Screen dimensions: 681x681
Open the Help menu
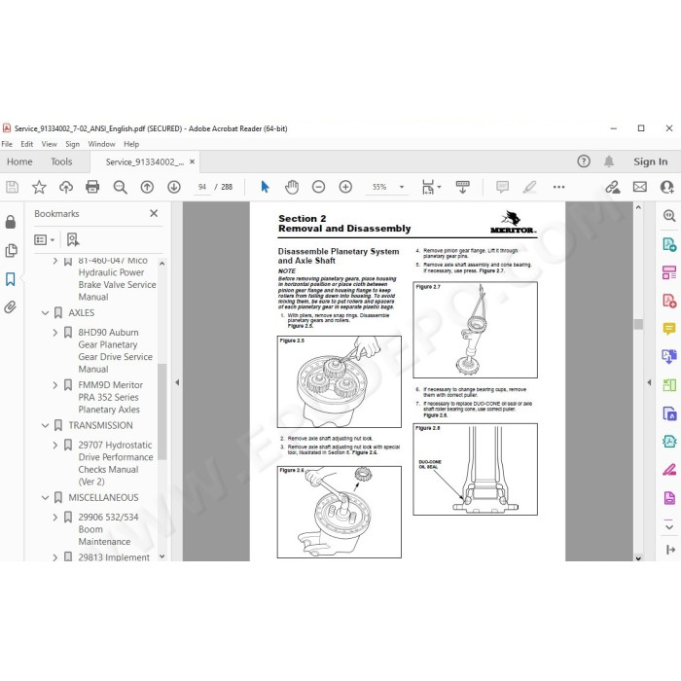point(131,144)
